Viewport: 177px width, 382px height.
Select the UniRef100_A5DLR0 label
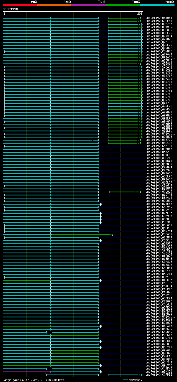click(x=159, y=176)
